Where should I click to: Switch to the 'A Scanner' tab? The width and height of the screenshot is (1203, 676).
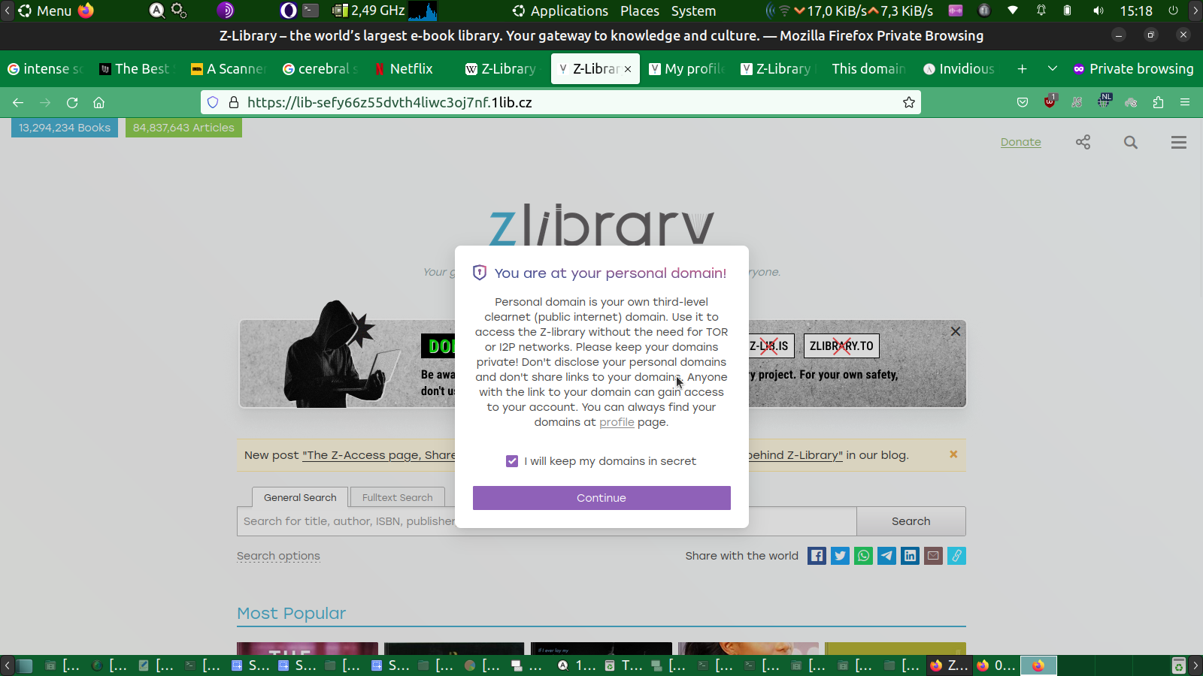[x=229, y=68]
